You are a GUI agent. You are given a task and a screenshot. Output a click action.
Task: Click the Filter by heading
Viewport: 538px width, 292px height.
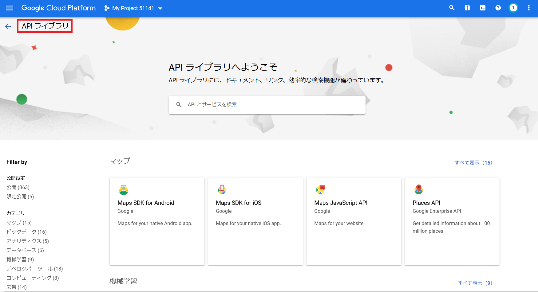(17, 162)
